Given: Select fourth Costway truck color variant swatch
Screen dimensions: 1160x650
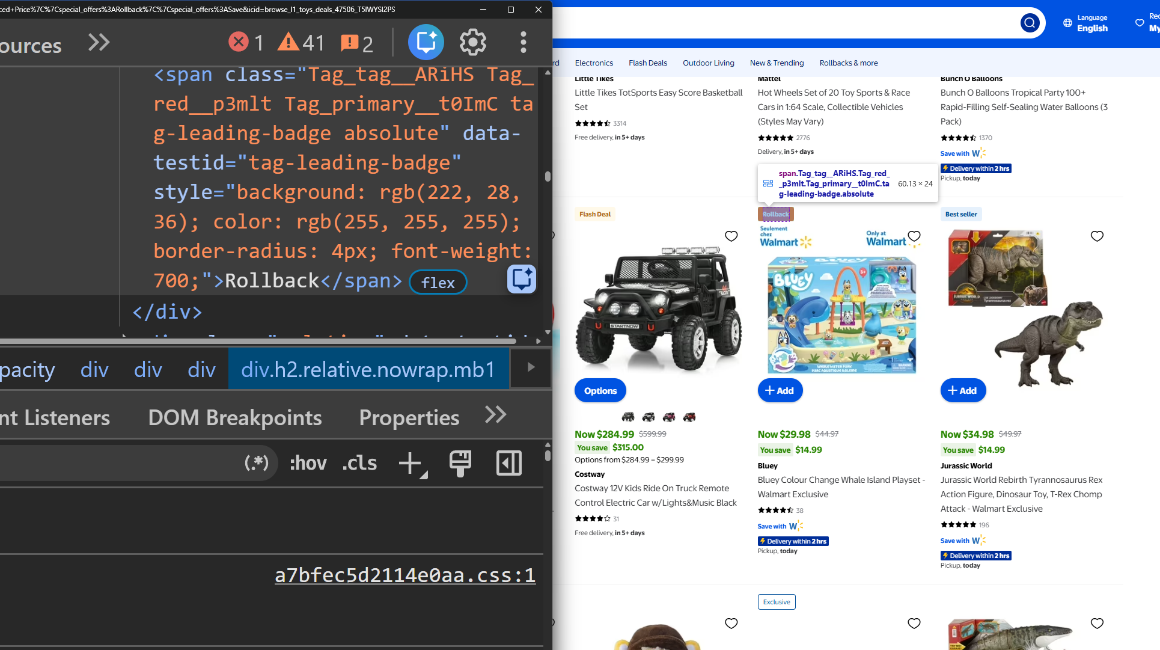Looking at the screenshot, I should [x=689, y=417].
